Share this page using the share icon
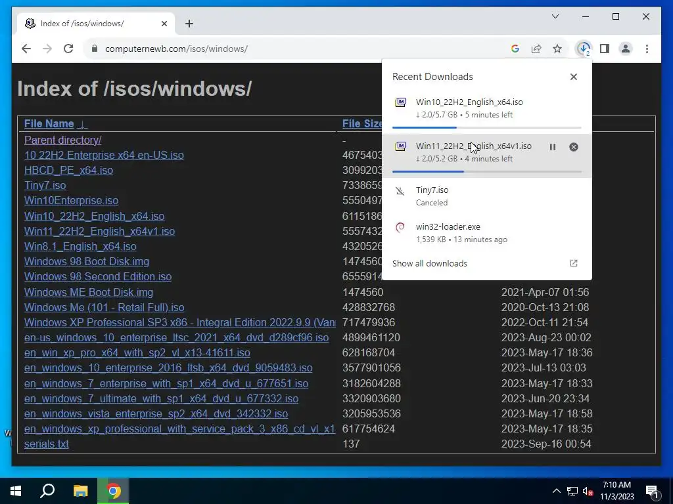 [x=536, y=49]
